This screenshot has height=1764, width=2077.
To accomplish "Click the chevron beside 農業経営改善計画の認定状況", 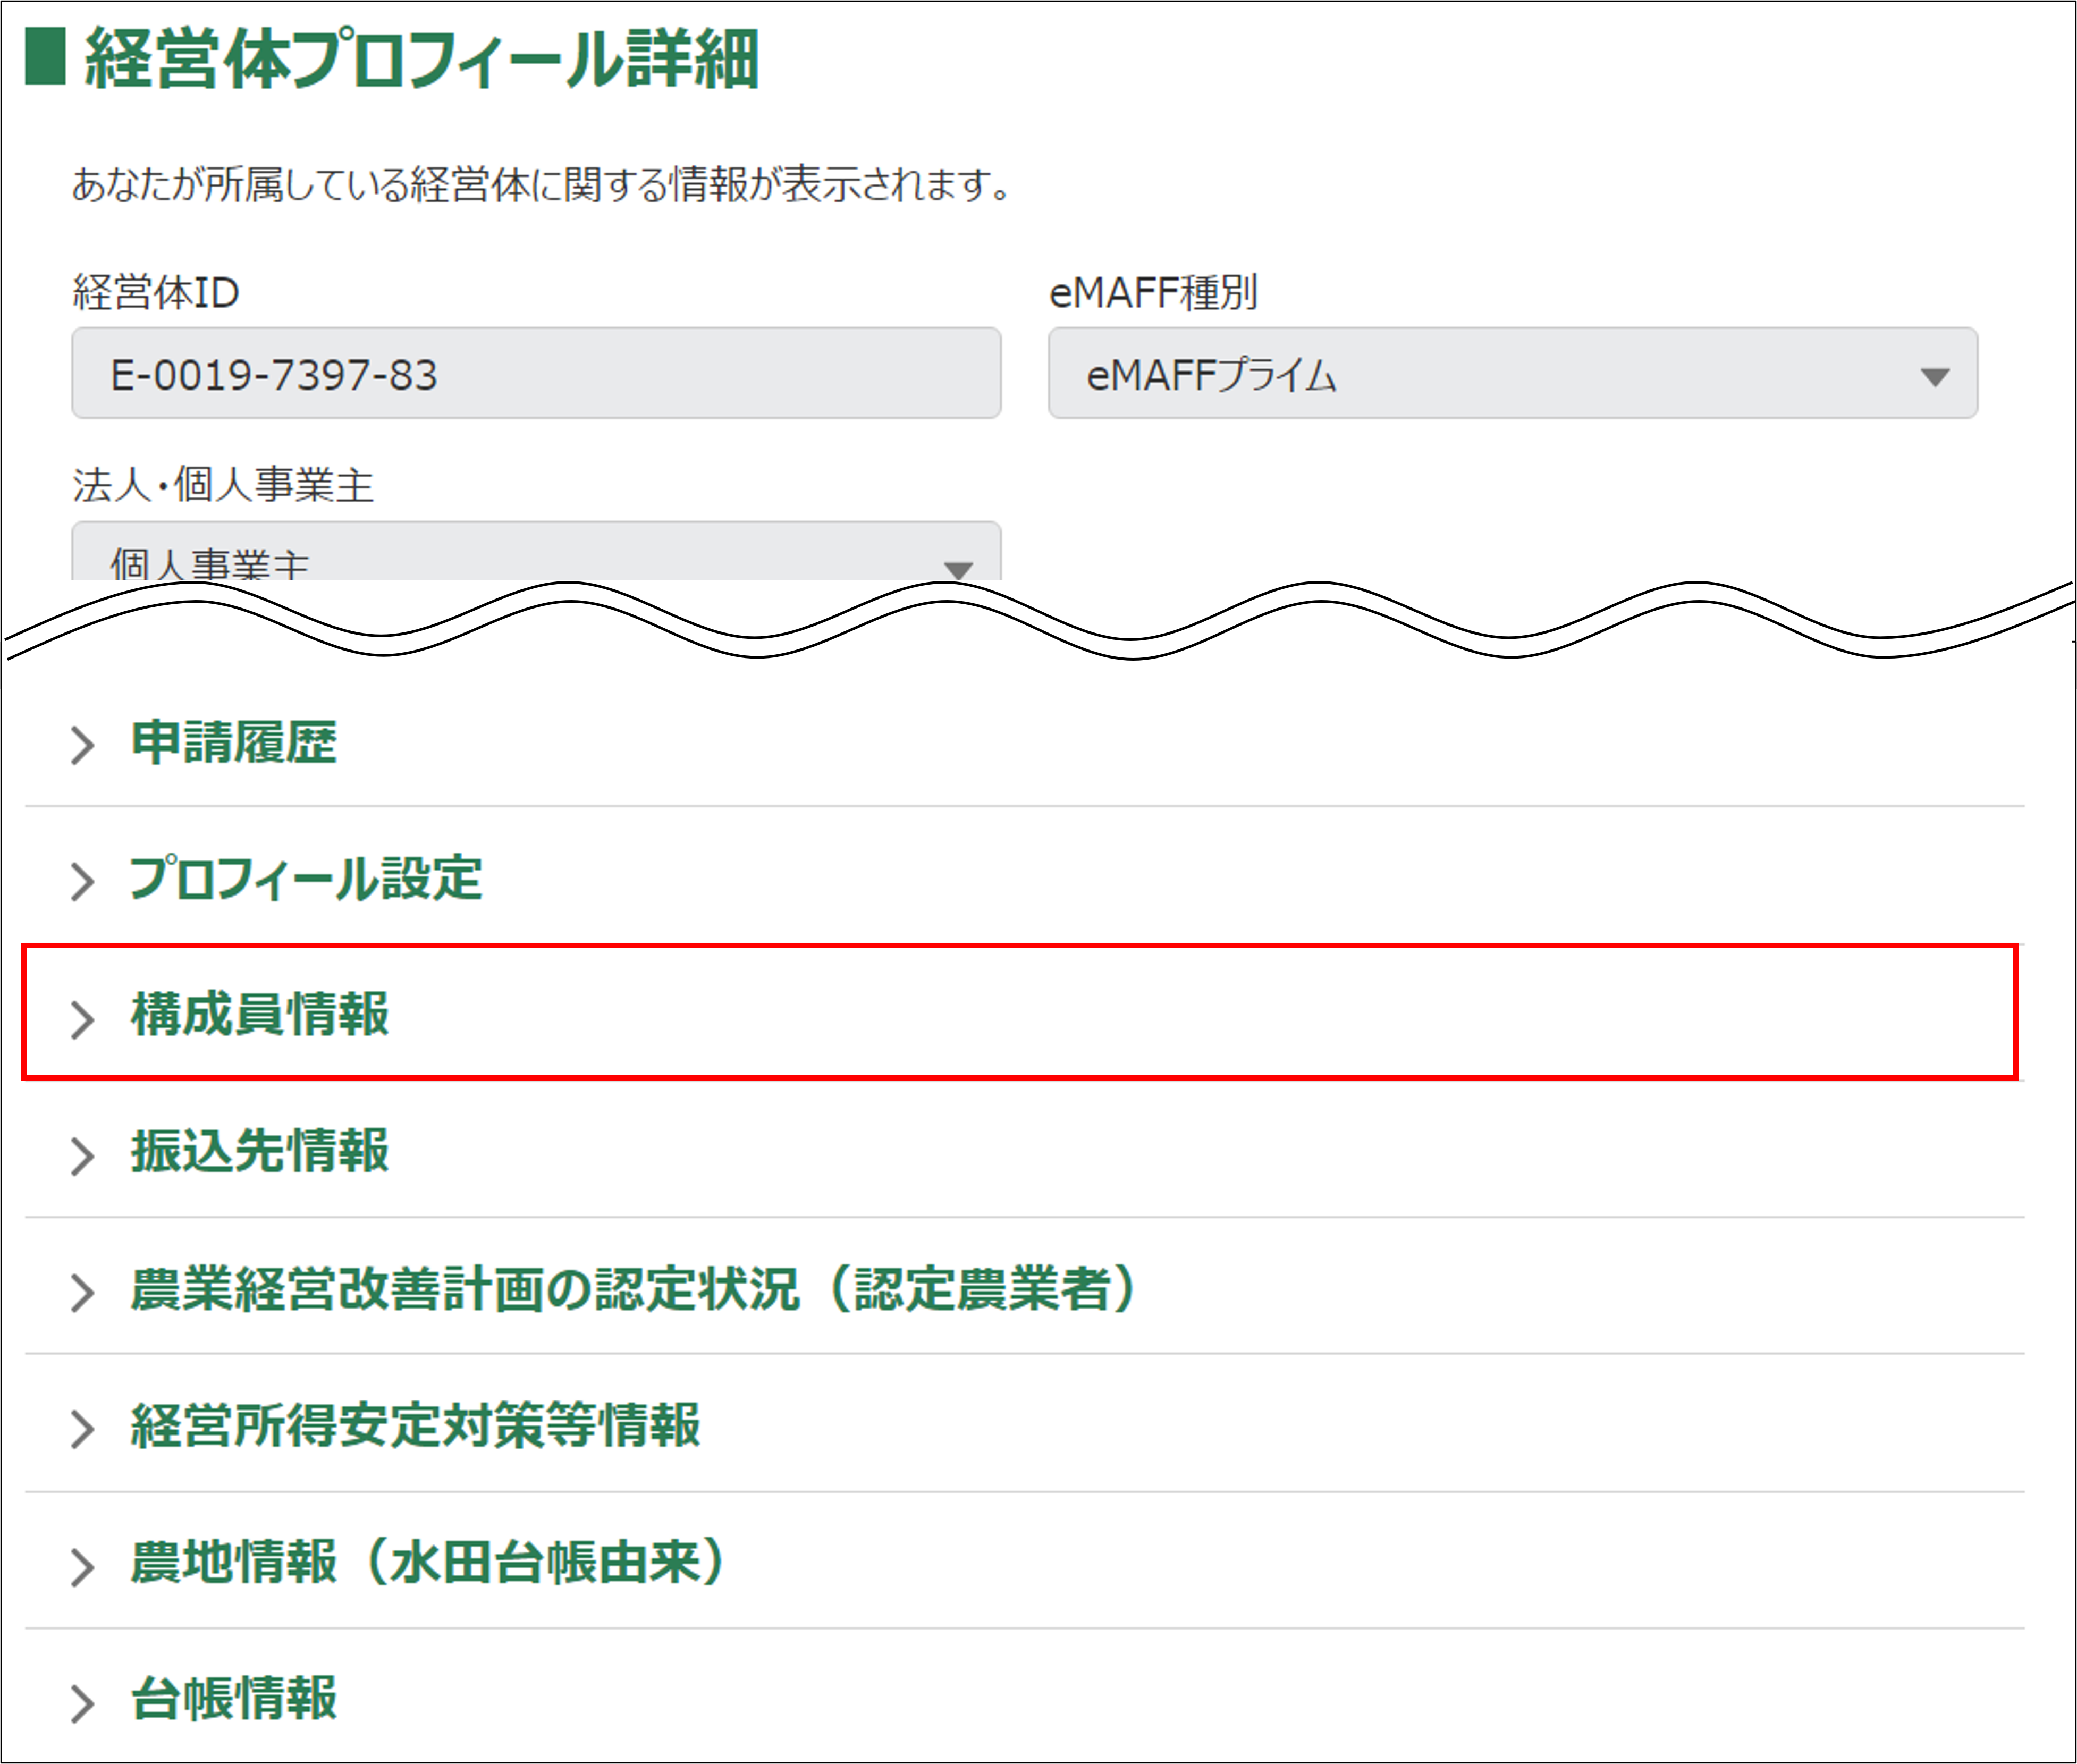I will pyautogui.click(x=83, y=1293).
